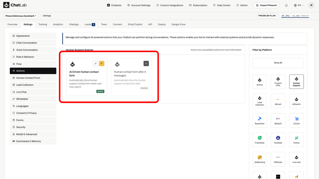Filter by Custom APIs platform
The image size is (319, 179).
[x=278, y=82]
